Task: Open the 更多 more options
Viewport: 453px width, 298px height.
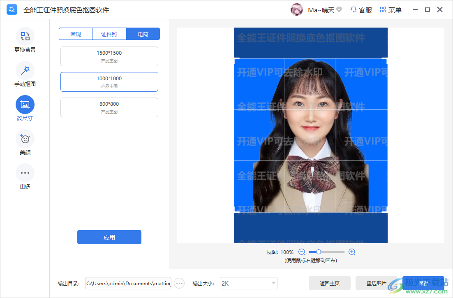Action: click(x=25, y=177)
